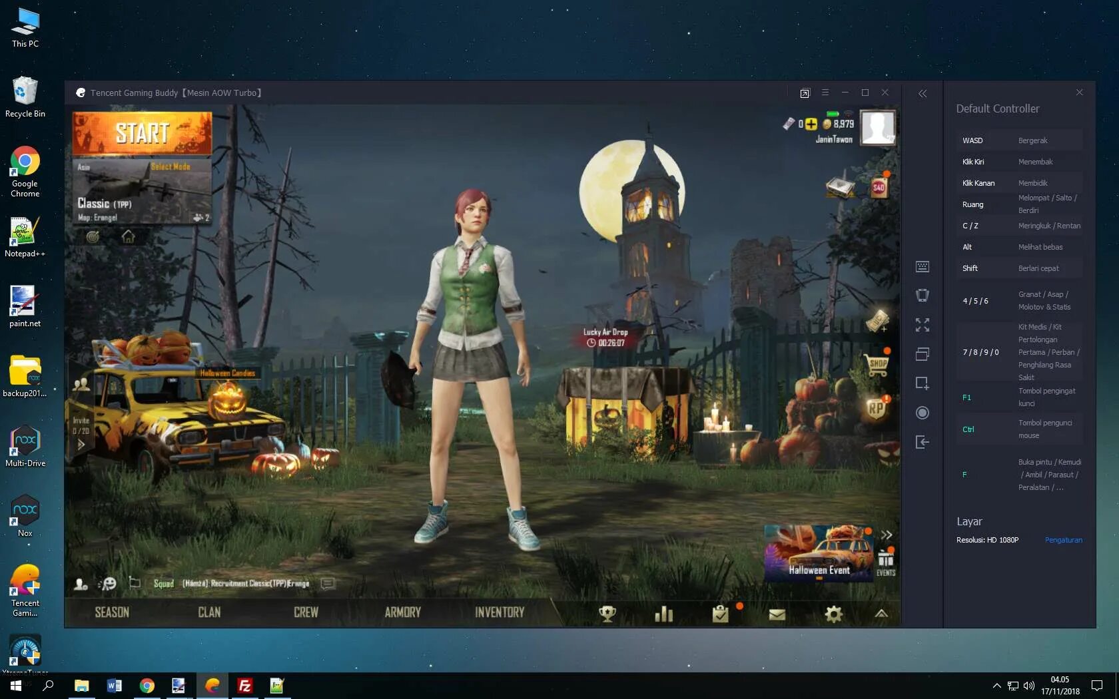Switch to the INVENTORY tab

pyautogui.click(x=499, y=612)
